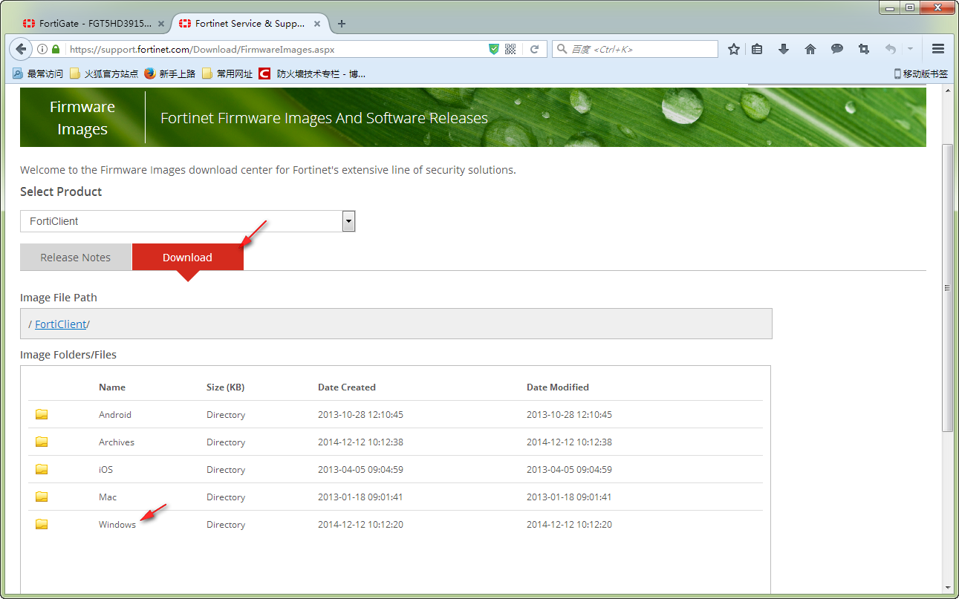
Task: Open 新手上路 Firefox bookmark
Action: (170, 73)
